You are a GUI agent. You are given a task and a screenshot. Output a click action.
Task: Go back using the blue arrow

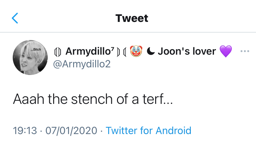point(15,18)
